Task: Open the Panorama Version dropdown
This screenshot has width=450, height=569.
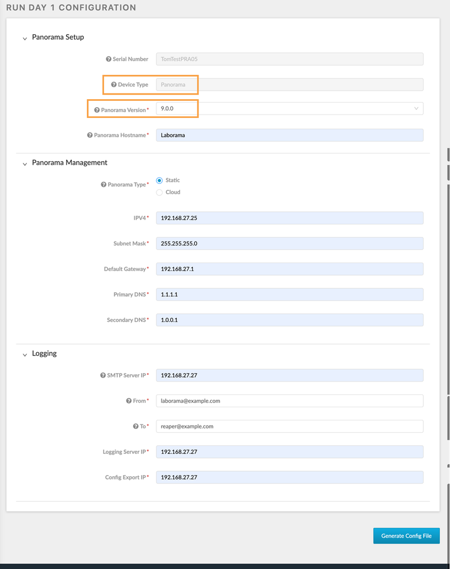Action: (289, 108)
